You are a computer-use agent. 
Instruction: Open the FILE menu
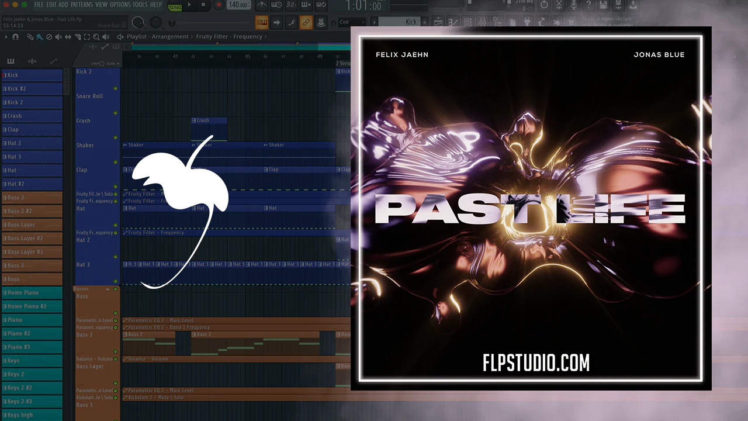[x=39, y=5]
